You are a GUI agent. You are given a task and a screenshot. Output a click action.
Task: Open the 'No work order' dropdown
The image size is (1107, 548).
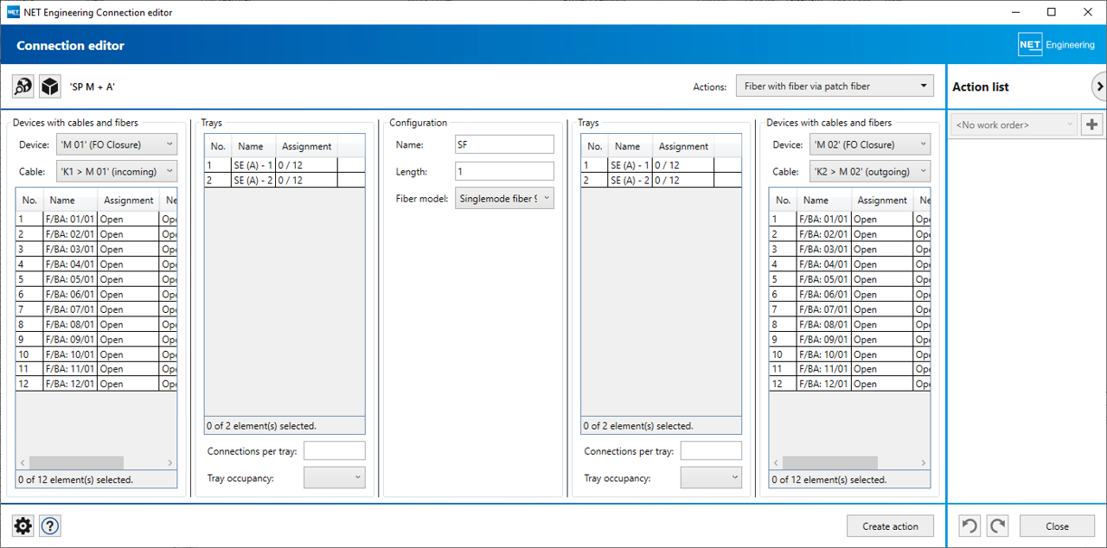1014,124
